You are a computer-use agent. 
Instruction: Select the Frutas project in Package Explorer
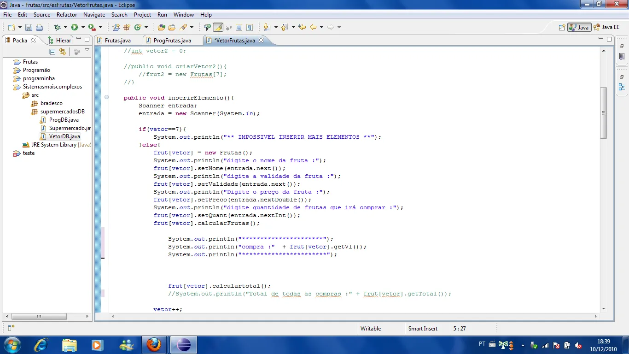coord(30,62)
